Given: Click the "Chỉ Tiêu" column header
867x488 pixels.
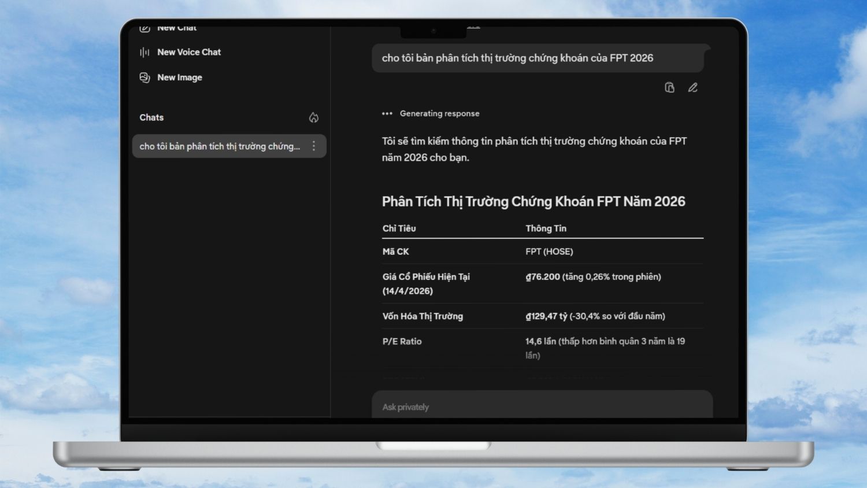Looking at the screenshot, I should pyautogui.click(x=399, y=228).
